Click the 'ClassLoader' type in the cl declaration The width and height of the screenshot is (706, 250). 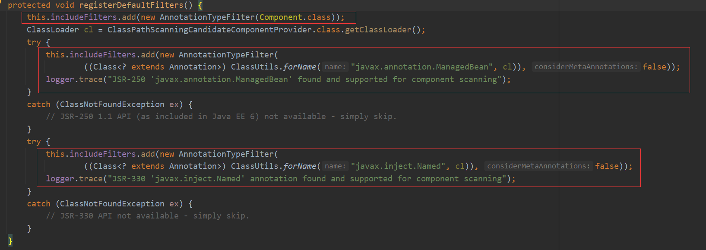[x=53, y=30]
